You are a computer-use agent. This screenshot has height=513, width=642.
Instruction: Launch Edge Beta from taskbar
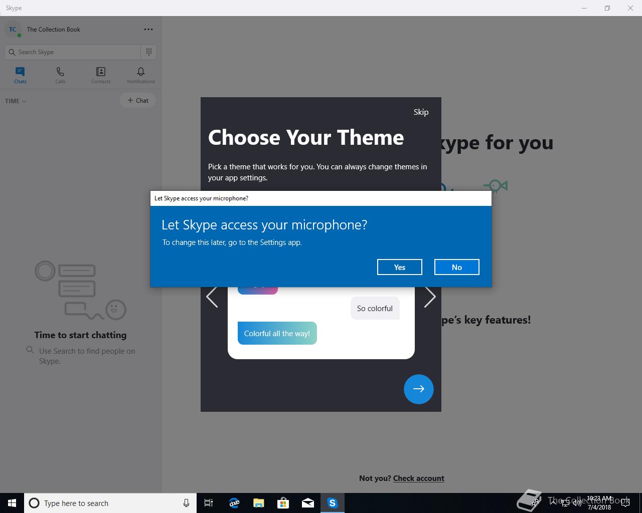tap(234, 503)
